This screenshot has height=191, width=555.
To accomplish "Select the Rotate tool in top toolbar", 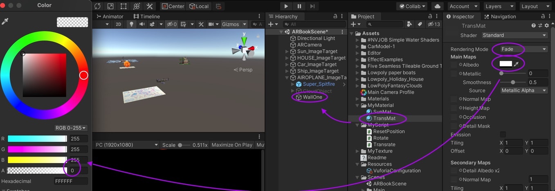I will 97,6.
